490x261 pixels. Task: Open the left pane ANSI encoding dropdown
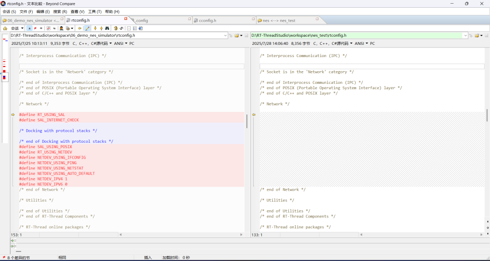(120, 43)
